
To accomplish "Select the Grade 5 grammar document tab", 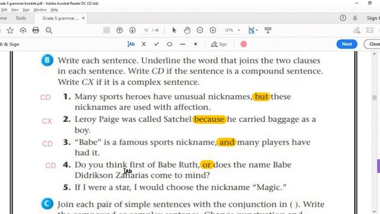I will 61,18.
